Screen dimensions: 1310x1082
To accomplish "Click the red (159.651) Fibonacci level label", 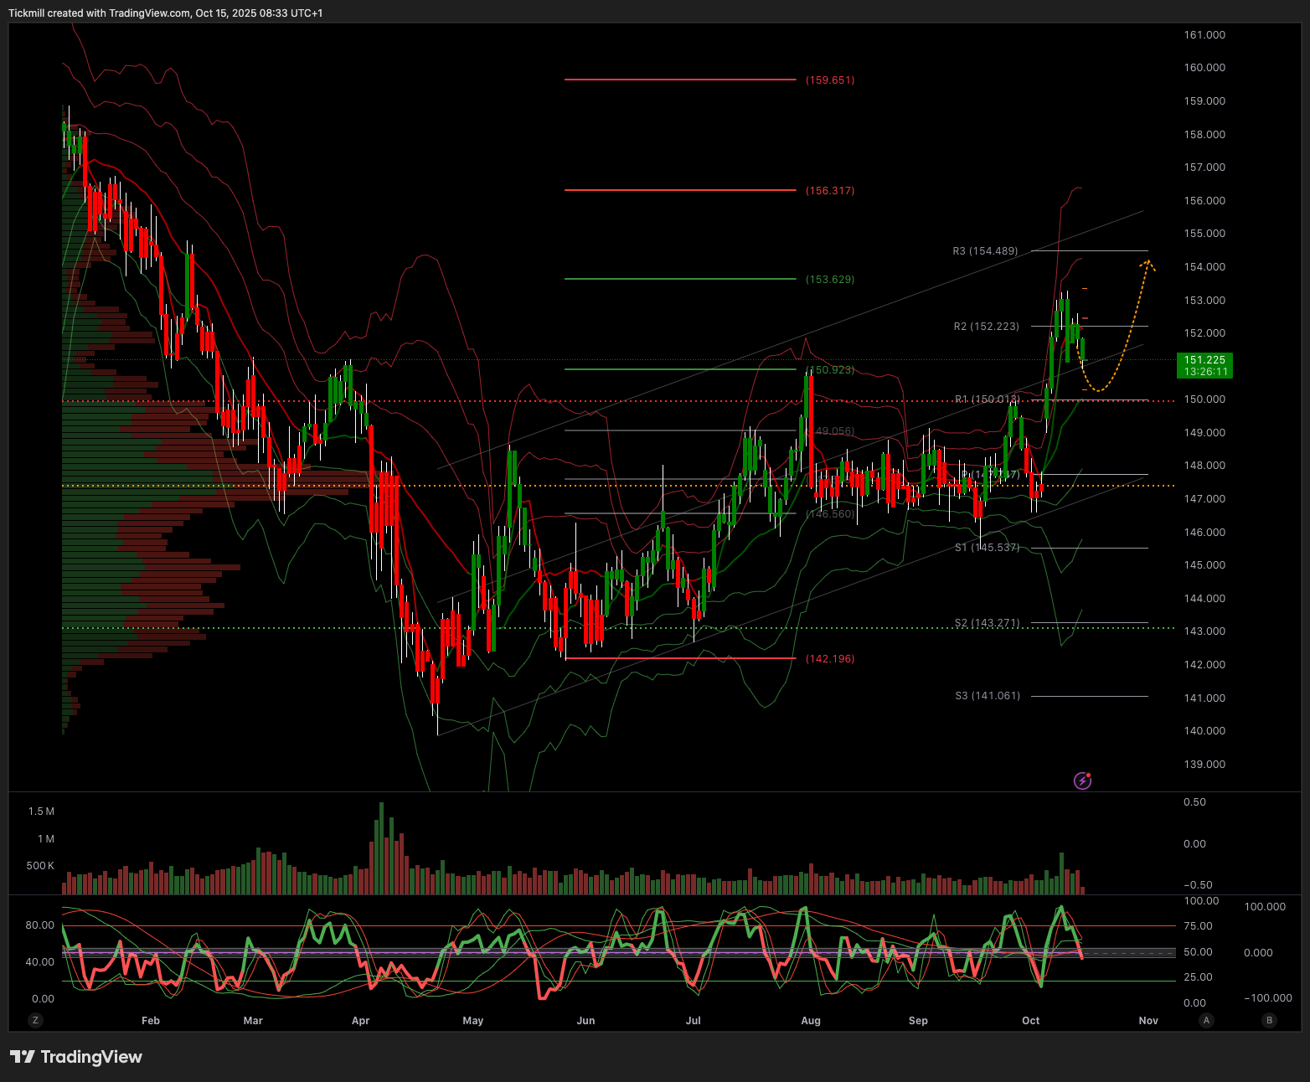I will click(x=830, y=80).
